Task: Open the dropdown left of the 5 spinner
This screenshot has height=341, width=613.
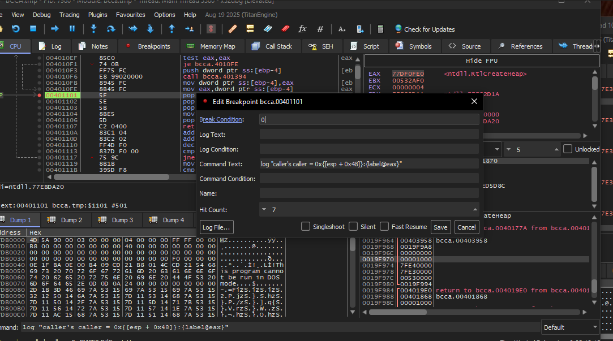Action: tap(497, 150)
